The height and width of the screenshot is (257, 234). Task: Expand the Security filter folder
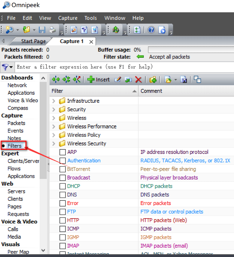click(x=54, y=109)
